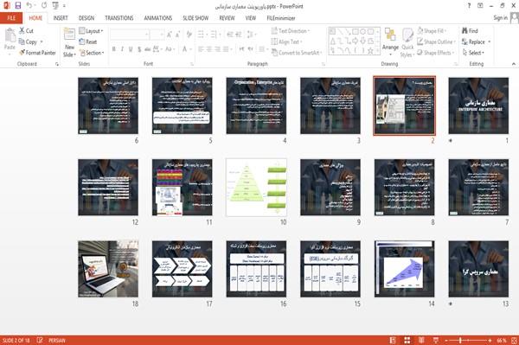519x345 pixels.
Task: Adjust the zoom slider handle
Action: coord(460,340)
